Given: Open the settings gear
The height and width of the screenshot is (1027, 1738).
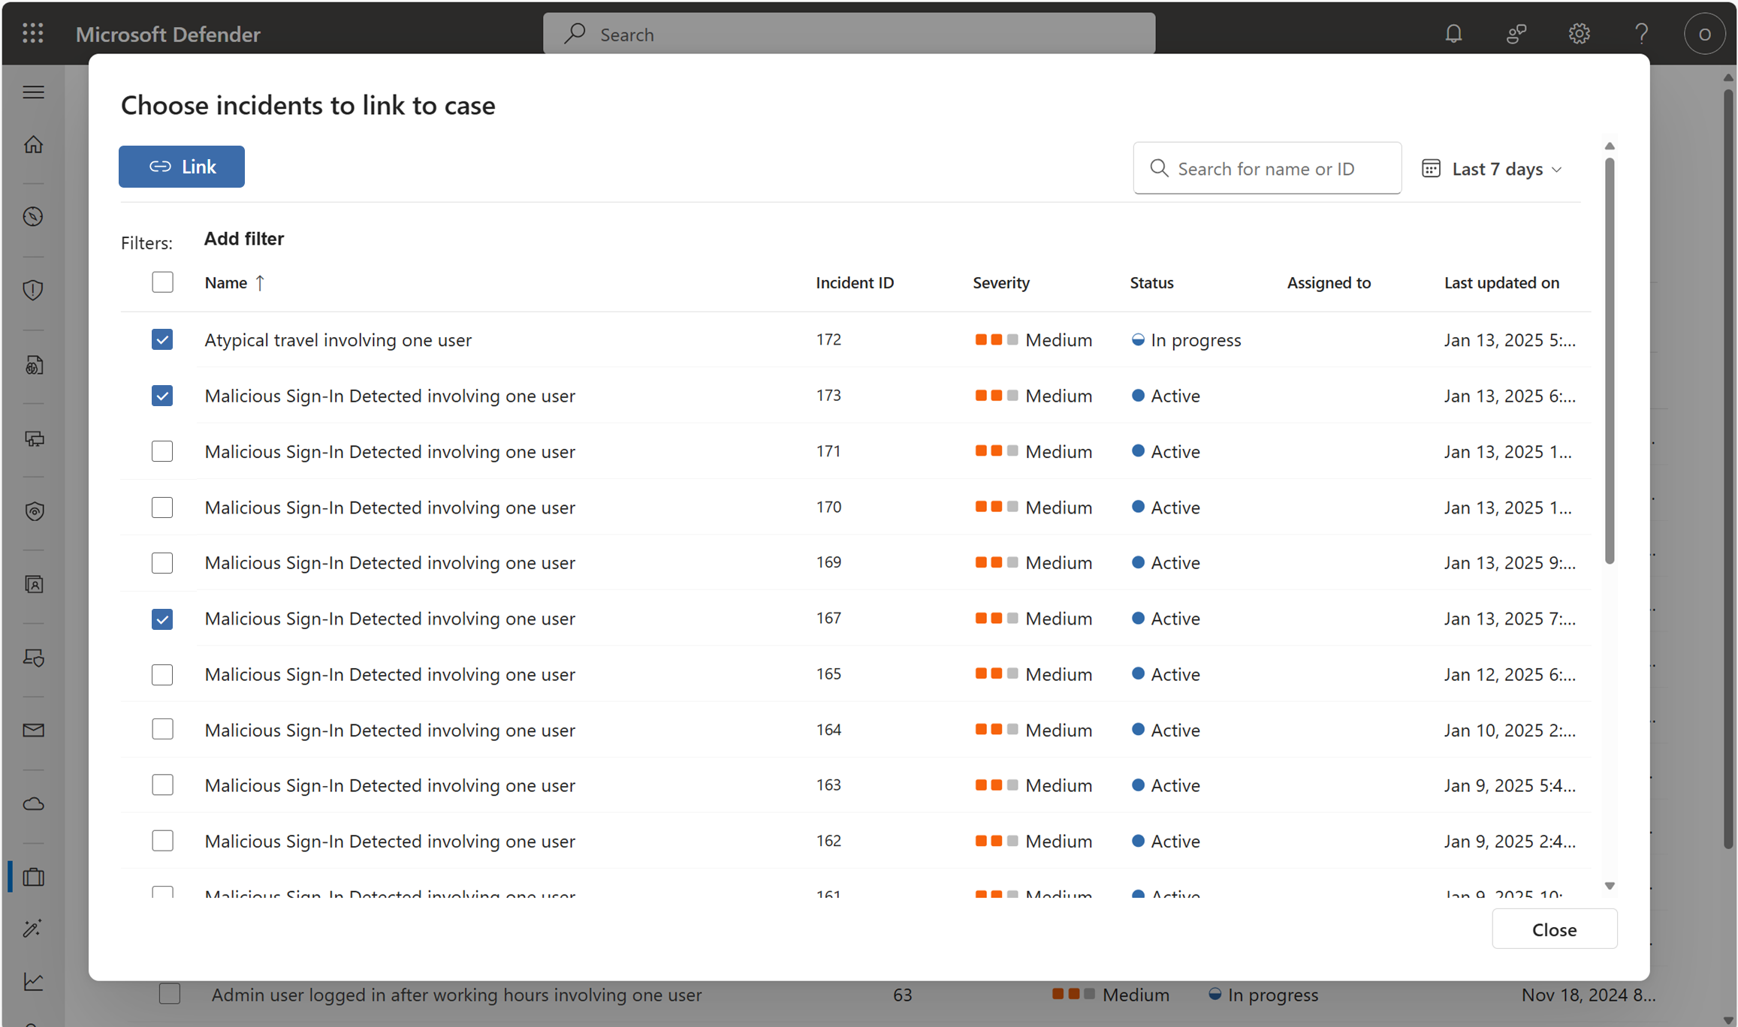Looking at the screenshot, I should [1579, 34].
